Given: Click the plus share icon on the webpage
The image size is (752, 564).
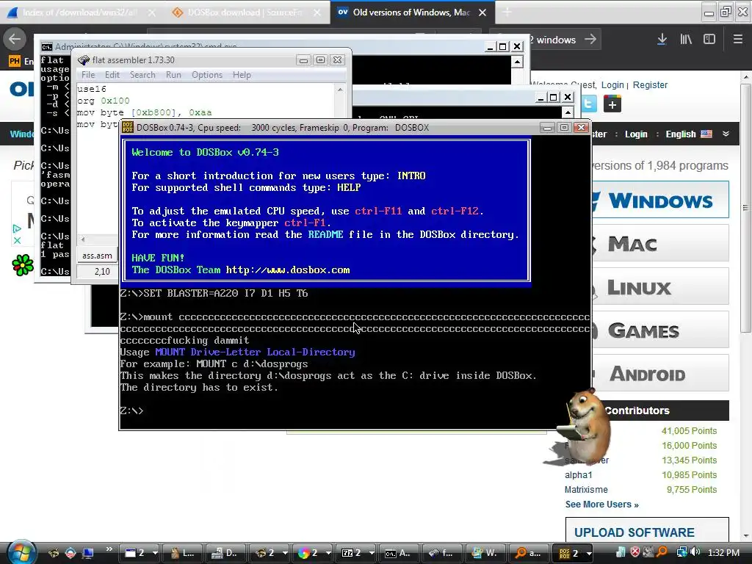Looking at the screenshot, I should (612, 104).
